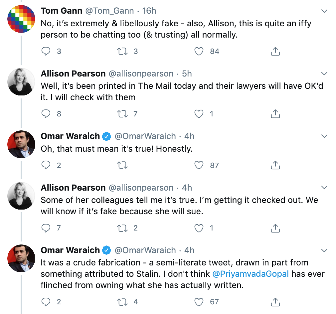
Task: Open menu for Allison's colleagues tweet
Action: point(324,187)
